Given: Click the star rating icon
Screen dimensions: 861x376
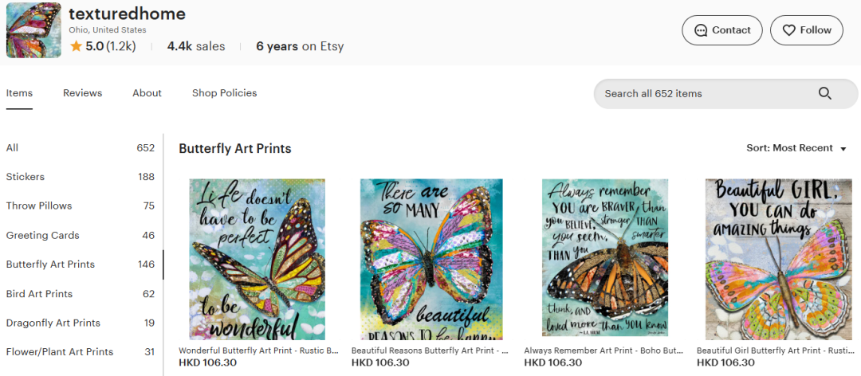Looking at the screenshot, I should tap(76, 46).
